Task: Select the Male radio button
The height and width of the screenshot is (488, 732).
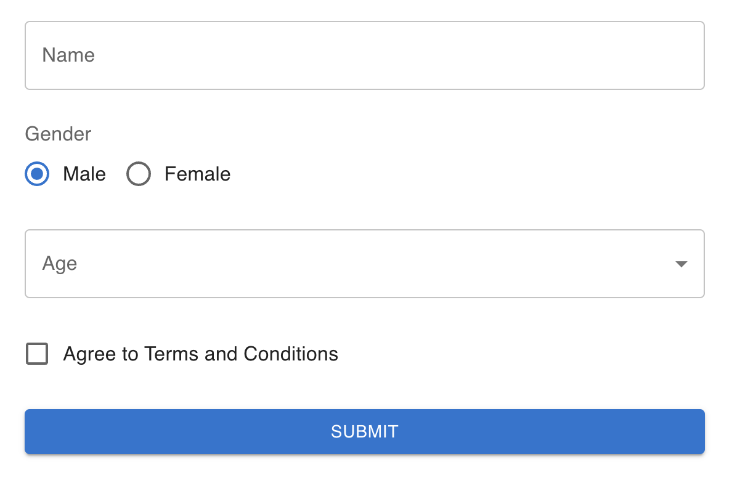Action: coord(37,174)
